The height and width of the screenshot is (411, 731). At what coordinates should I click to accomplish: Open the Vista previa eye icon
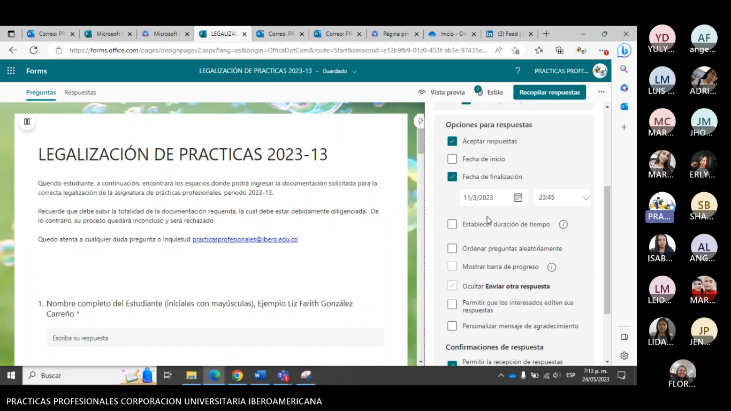tap(422, 92)
